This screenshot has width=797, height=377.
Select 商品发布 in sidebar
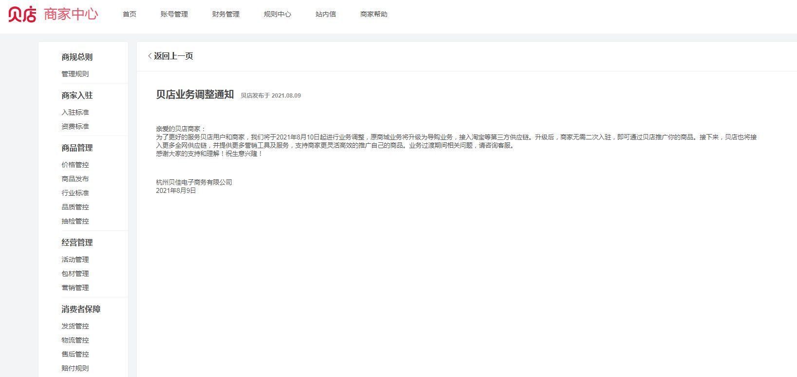click(75, 179)
